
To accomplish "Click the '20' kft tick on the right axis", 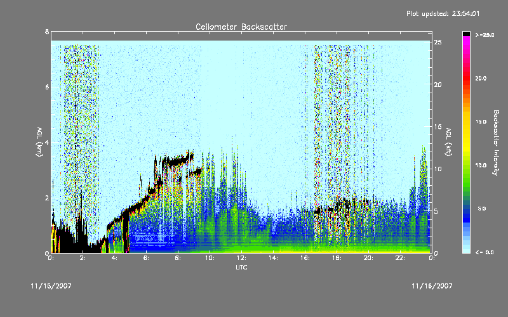I will (438, 84).
